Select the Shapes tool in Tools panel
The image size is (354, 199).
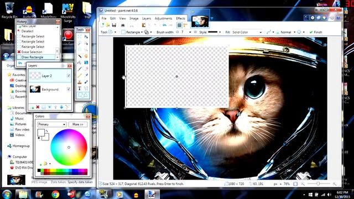[x=83, y=95]
